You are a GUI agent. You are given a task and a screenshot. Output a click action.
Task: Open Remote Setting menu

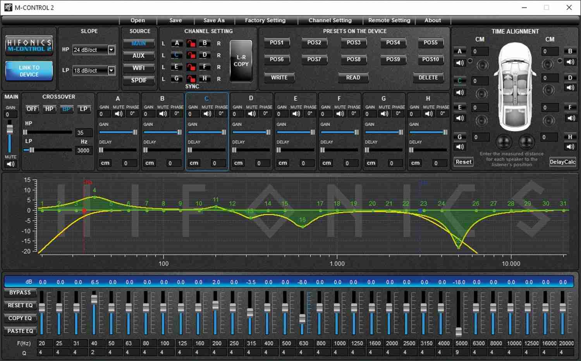click(x=389, y=21)
